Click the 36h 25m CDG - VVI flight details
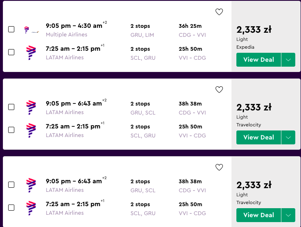Image resolution: width=301 pixels, height=227 pixels. click(192, 30)
